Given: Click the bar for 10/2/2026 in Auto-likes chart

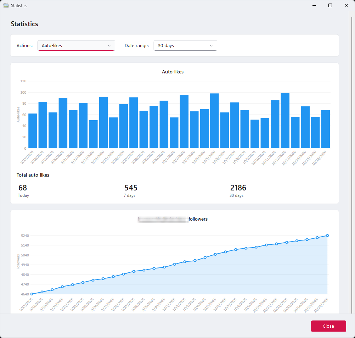Looking at the screenshot, I should point(184,122).
